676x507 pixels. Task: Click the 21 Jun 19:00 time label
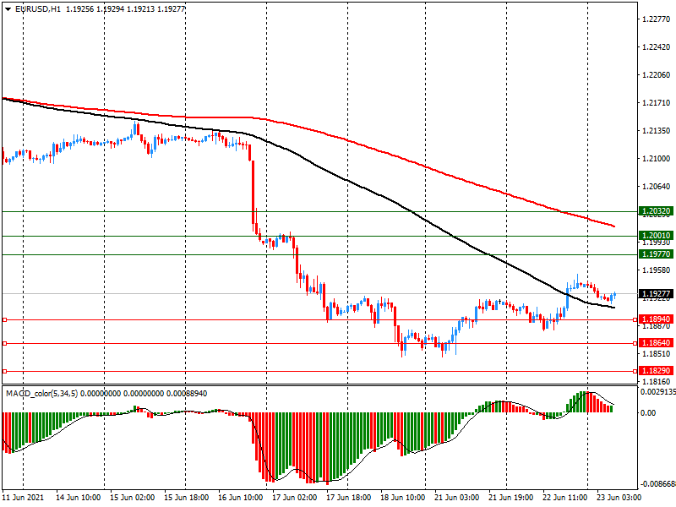(x=511, y=497)
